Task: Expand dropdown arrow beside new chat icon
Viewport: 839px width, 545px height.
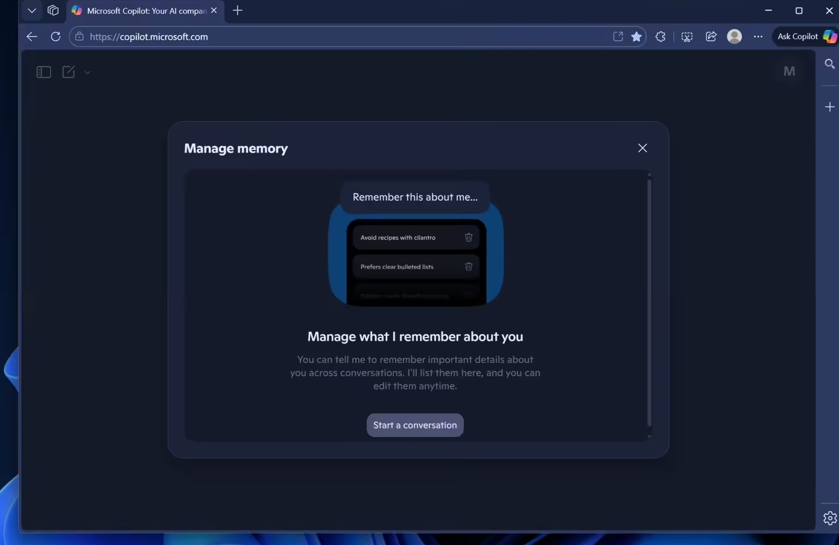Action: [x=87, y=72]
